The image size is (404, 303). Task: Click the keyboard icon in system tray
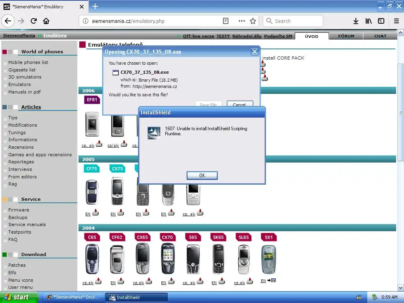click(359, 297)
